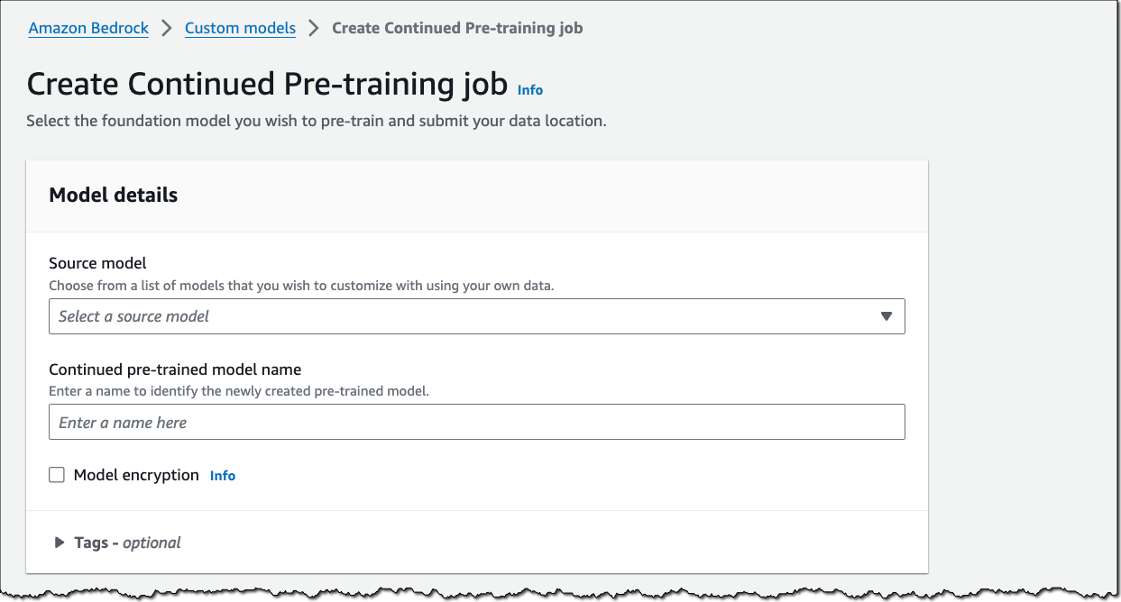Click the Model encryption label text
Image resolution: width=1121 pixels, height=602 pixels.
[x=136, y=475]
